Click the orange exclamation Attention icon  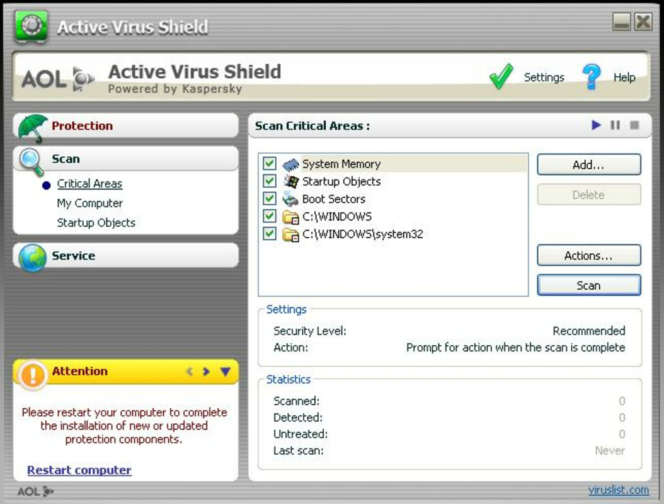click(33, 375)
